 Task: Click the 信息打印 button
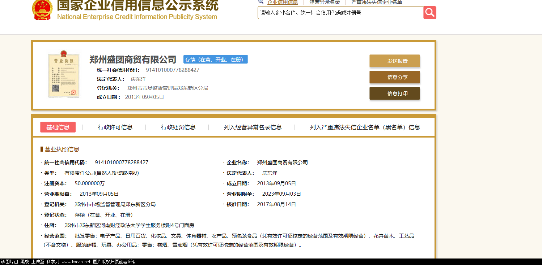(395, 94)
